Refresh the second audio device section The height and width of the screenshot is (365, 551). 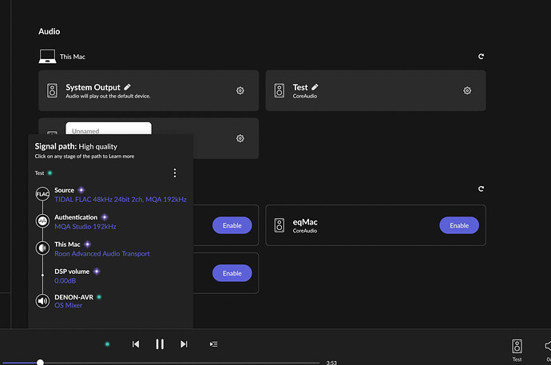481,189
